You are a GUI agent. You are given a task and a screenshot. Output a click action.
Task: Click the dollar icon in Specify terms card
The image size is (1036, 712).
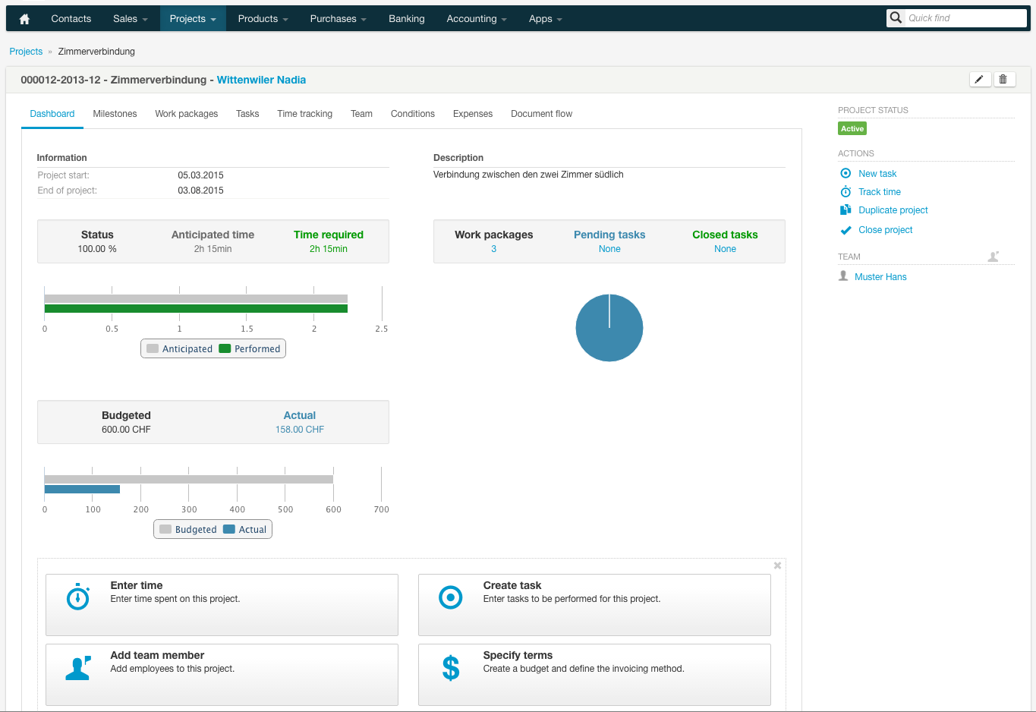click(x=451, y=668)
